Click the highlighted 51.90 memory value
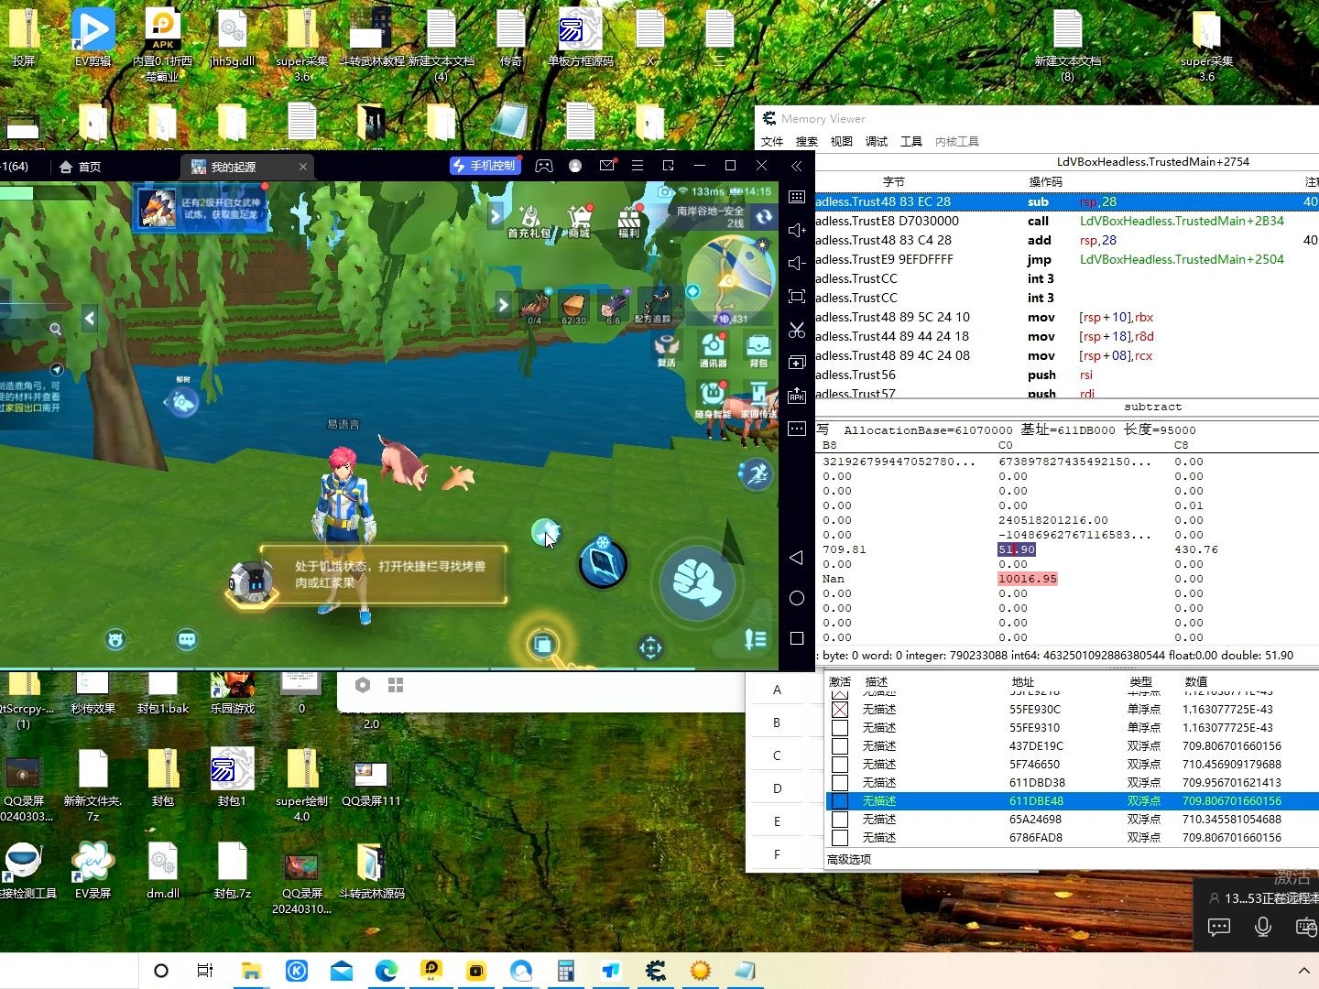Viewport: 1319px width, 989px height. pyautogui.click(x=1017, y=549)
